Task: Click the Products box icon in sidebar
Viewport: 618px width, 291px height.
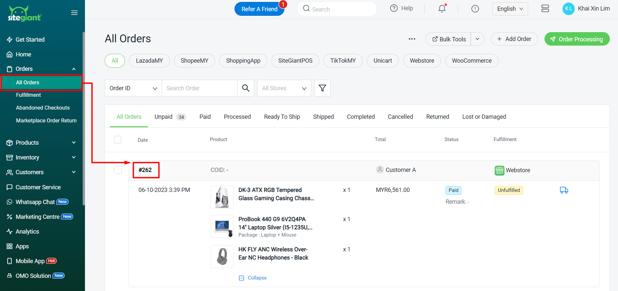Action: 10,143
